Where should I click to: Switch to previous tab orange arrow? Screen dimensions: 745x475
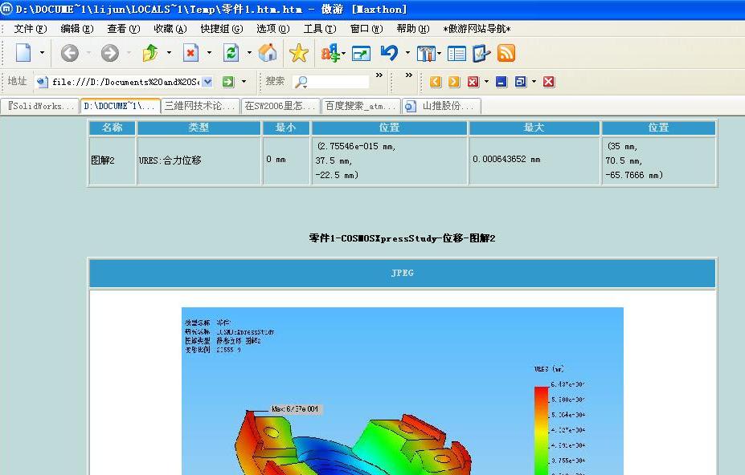[436, 82]
